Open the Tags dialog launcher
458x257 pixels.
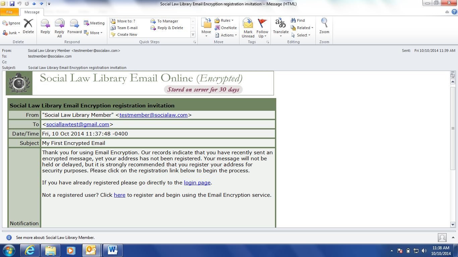268,42
